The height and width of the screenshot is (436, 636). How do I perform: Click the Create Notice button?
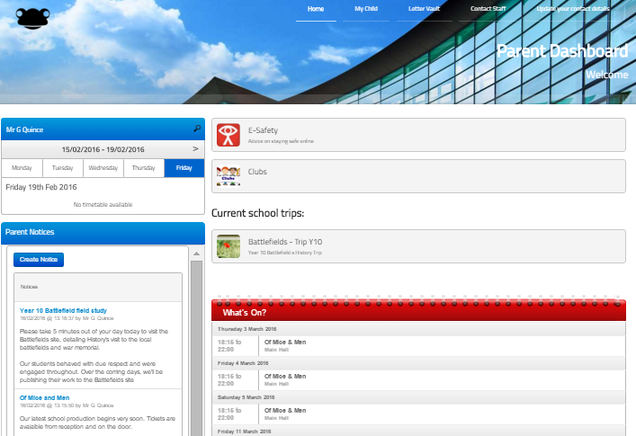pos(39,260)
